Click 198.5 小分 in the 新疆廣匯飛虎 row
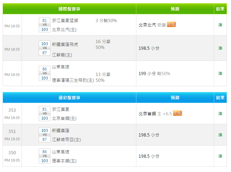Viewport: 231px width, 172px height. [149, 48]
